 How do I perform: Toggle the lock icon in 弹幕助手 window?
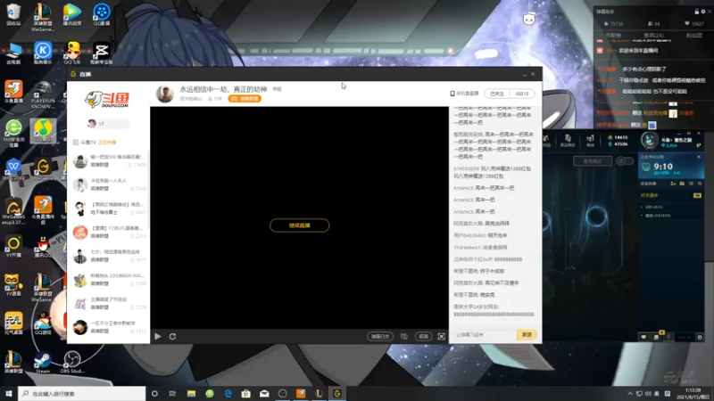pos(696,12)
